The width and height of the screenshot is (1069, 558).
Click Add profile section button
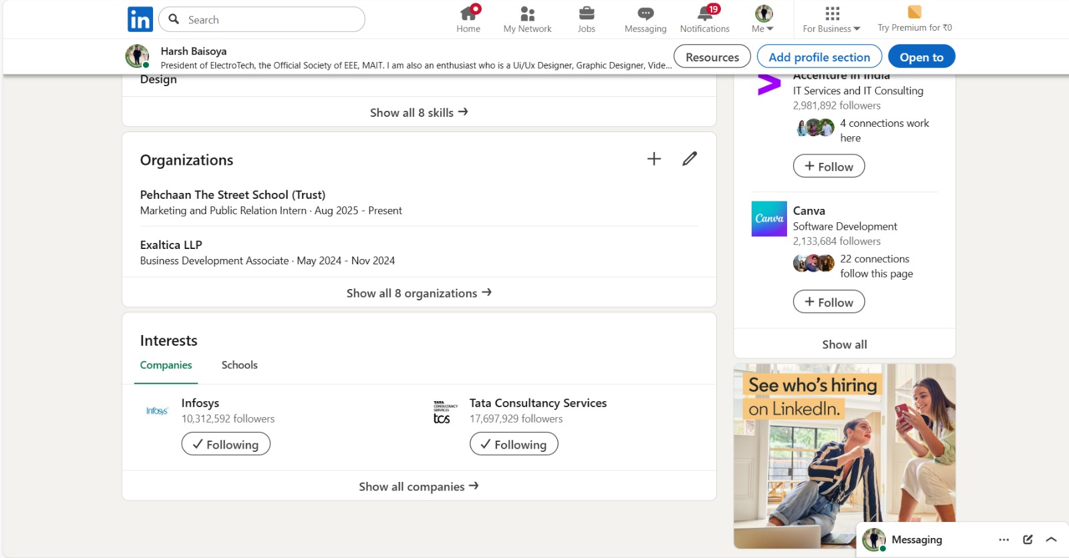819,57
